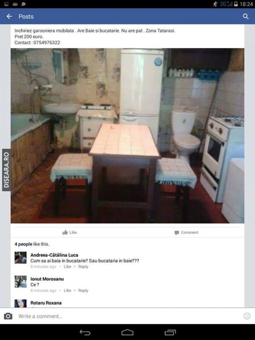The height and width of the screenshot is (340, 255).
Task: Reply to Ionut Morosanu's comment
Action: tap(83, 291)
